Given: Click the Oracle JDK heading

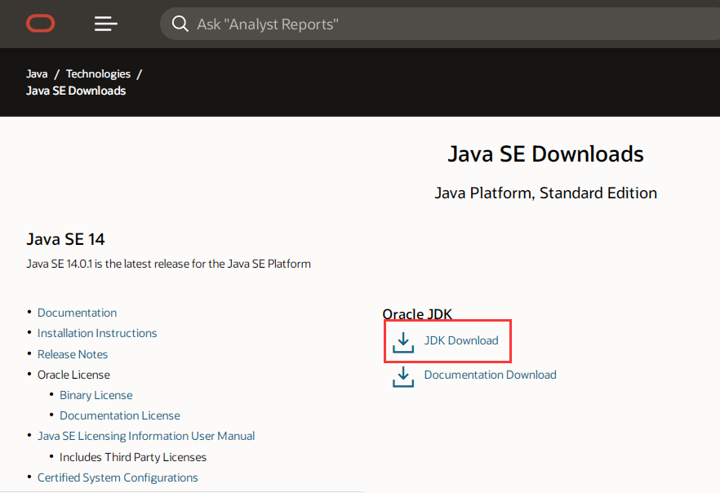Looking at the screenshot, I should pyautogui.click(x=417, y=314).
